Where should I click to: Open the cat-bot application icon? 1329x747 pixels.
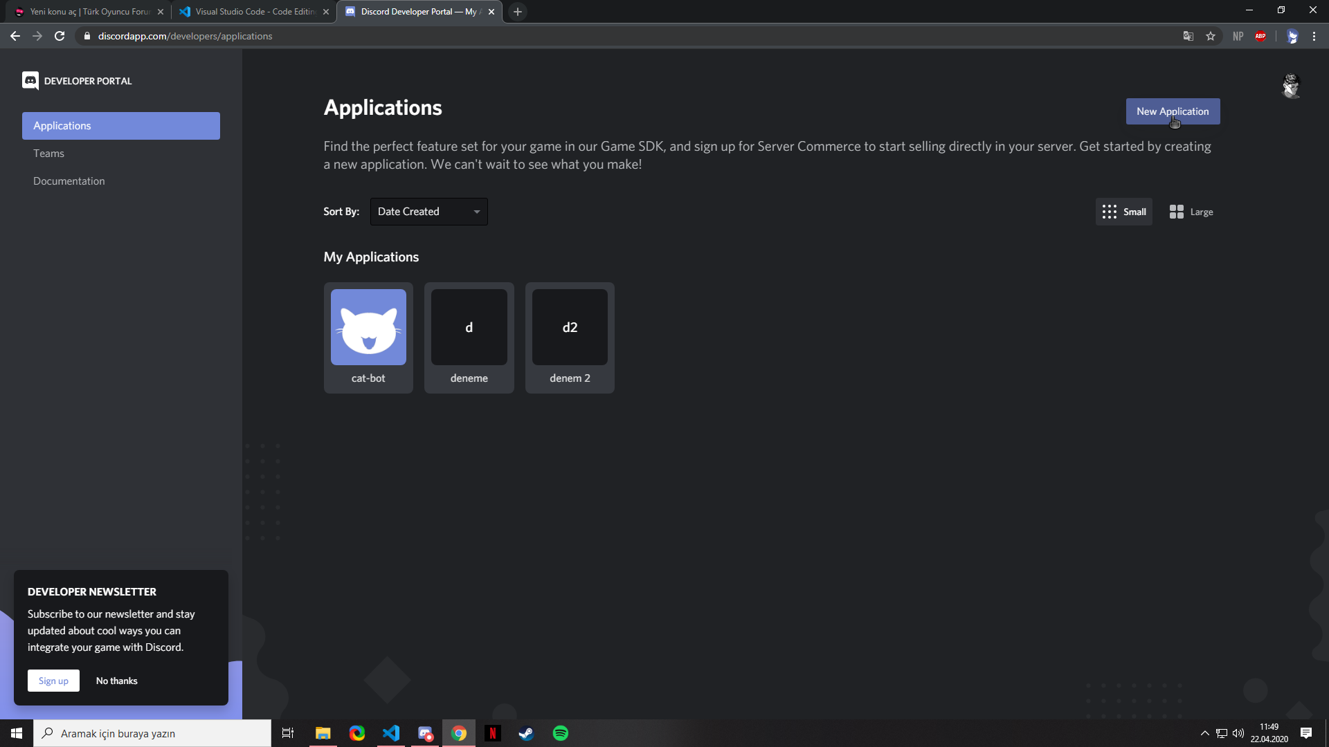click(x=368, y=327)
